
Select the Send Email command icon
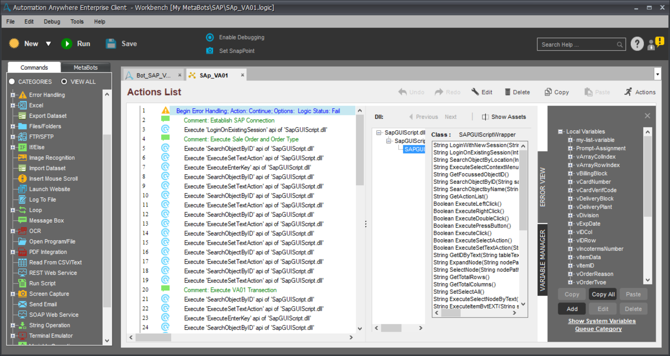point(22,304)
